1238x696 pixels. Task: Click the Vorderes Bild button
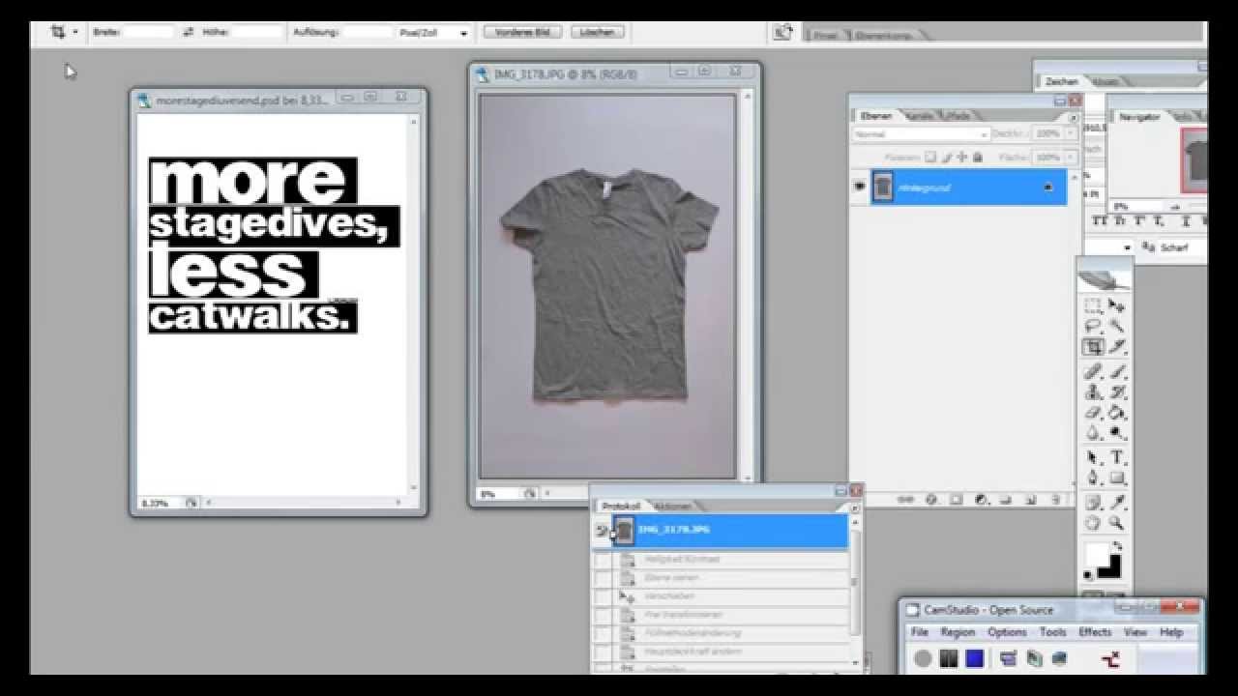[x=522, y=32]
